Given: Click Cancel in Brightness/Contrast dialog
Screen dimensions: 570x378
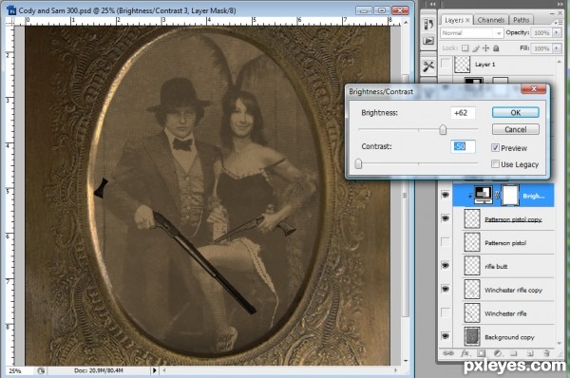Looking at the screenshot, I should pos(516,129).
